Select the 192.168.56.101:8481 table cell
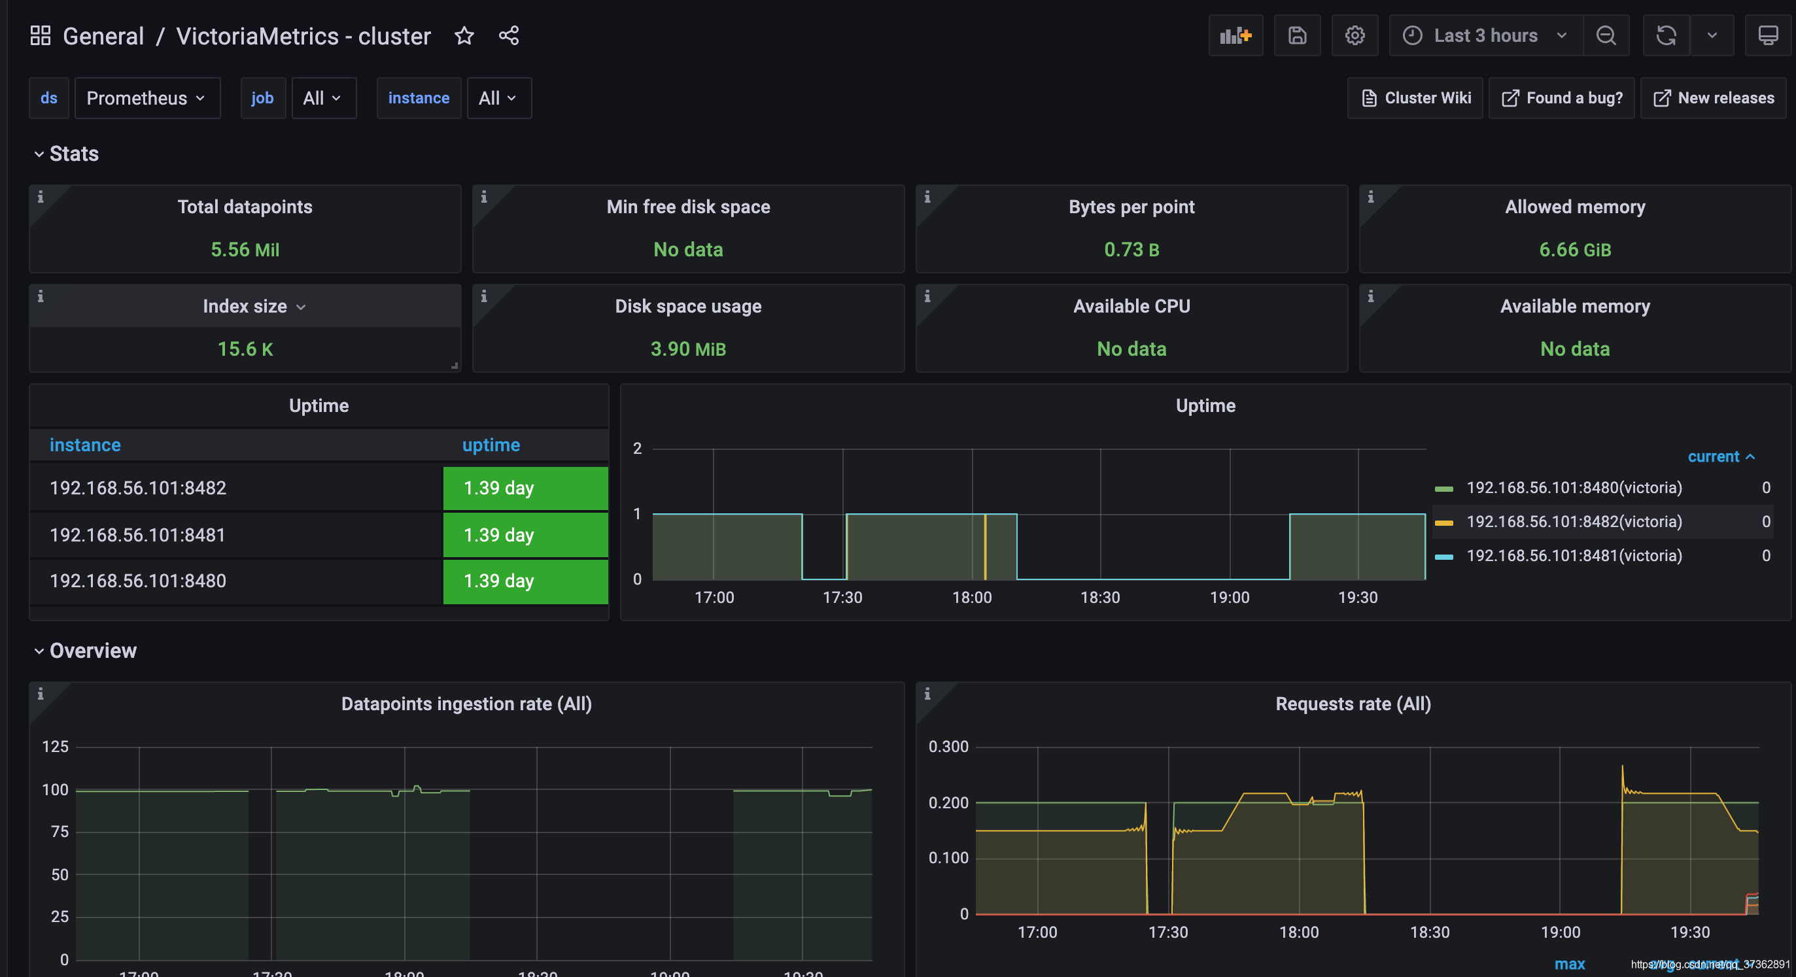Screen dimensions: 1796x977 236,535
